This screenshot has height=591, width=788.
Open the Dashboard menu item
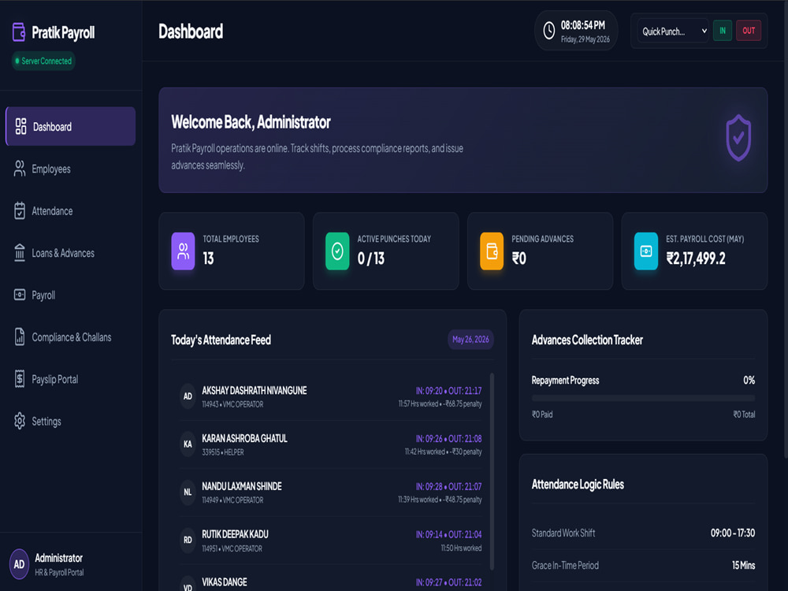pyautogui.click(x=70, y=127)
